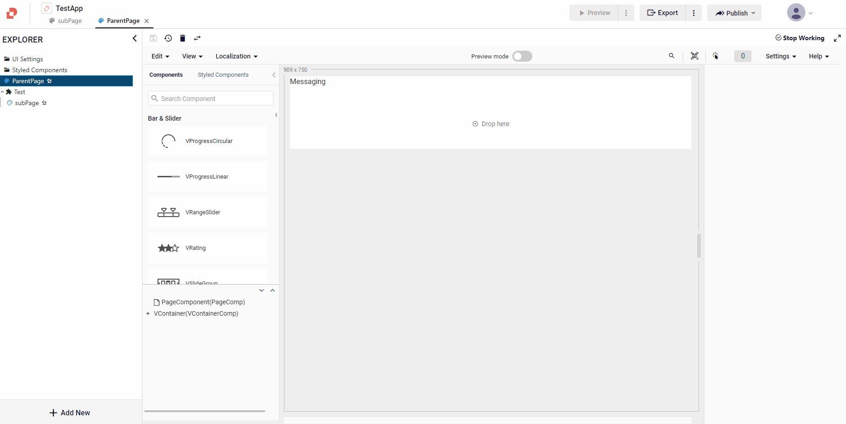The height and width of the screenshot is (424, 846).
Task: Open the account dropdown arrow
Action: pos(811,13)
